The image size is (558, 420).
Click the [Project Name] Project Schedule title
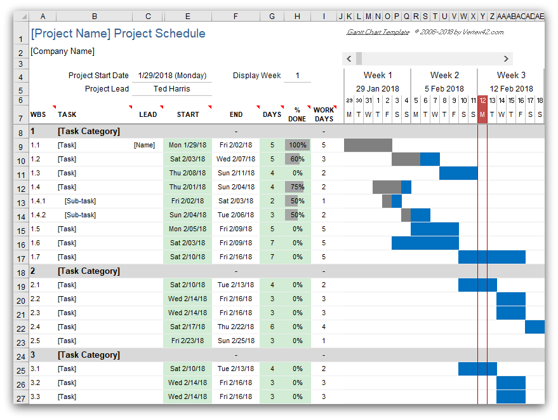click(118, 33)
